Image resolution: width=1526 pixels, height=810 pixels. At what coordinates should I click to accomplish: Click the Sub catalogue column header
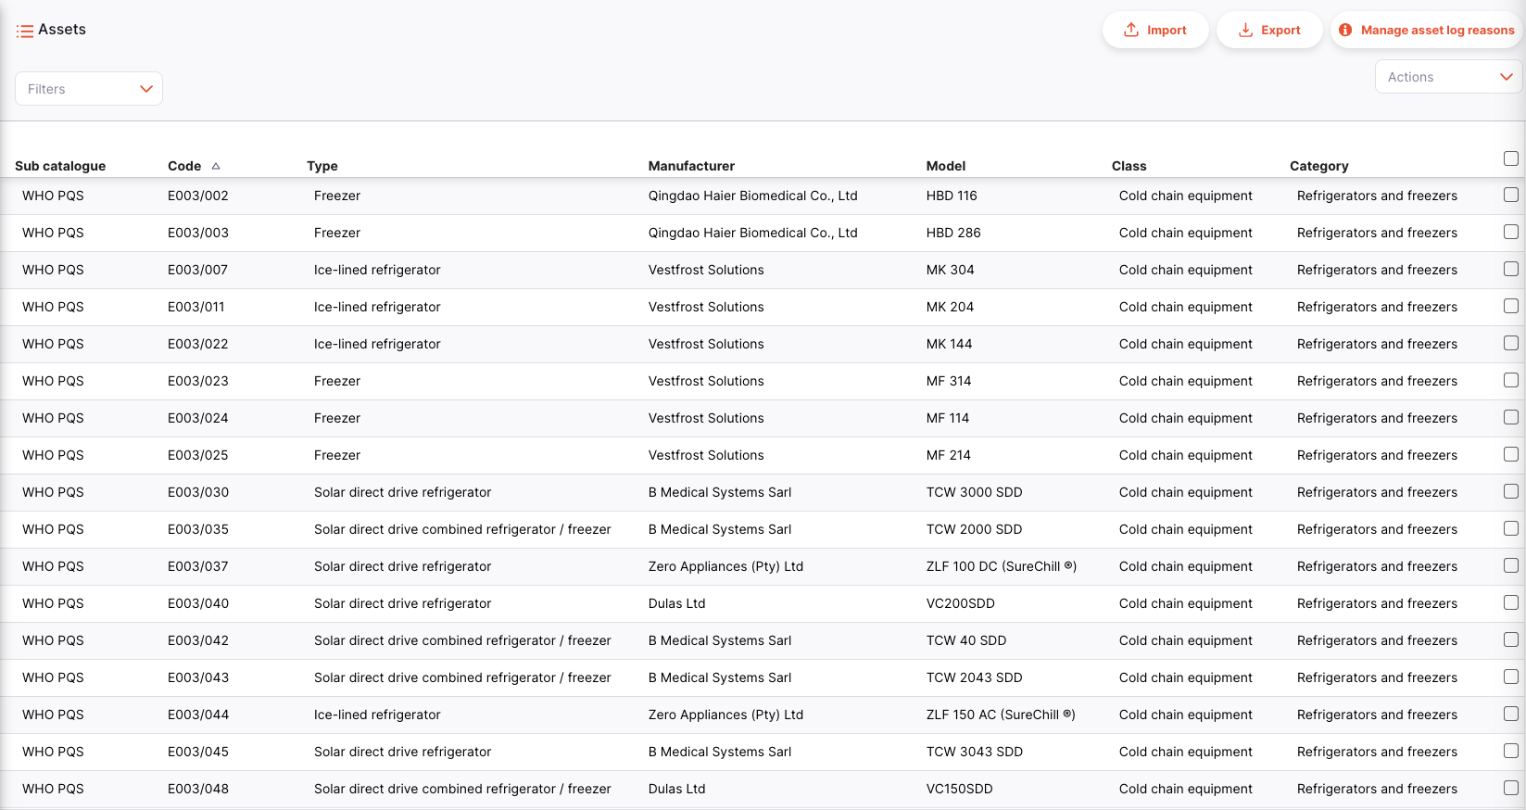pos(60,166)
